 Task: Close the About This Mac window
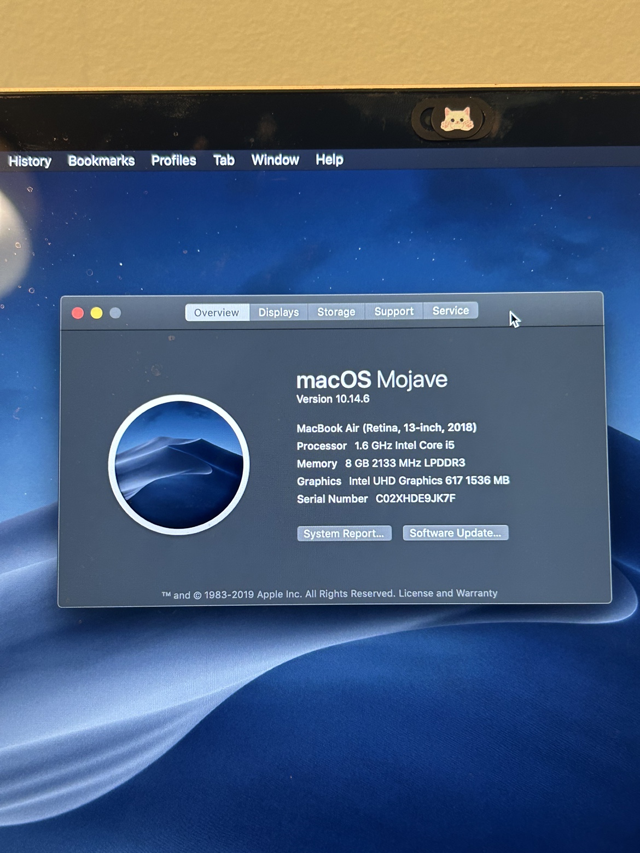[x=78, y=313]
